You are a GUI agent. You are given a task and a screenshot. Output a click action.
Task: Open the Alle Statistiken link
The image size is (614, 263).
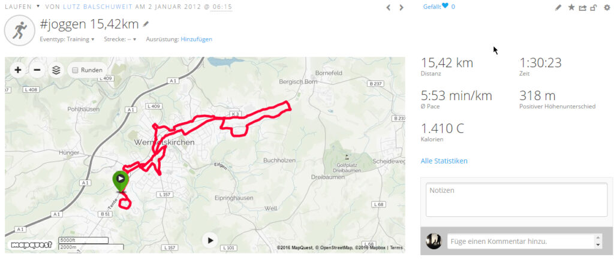444,161
